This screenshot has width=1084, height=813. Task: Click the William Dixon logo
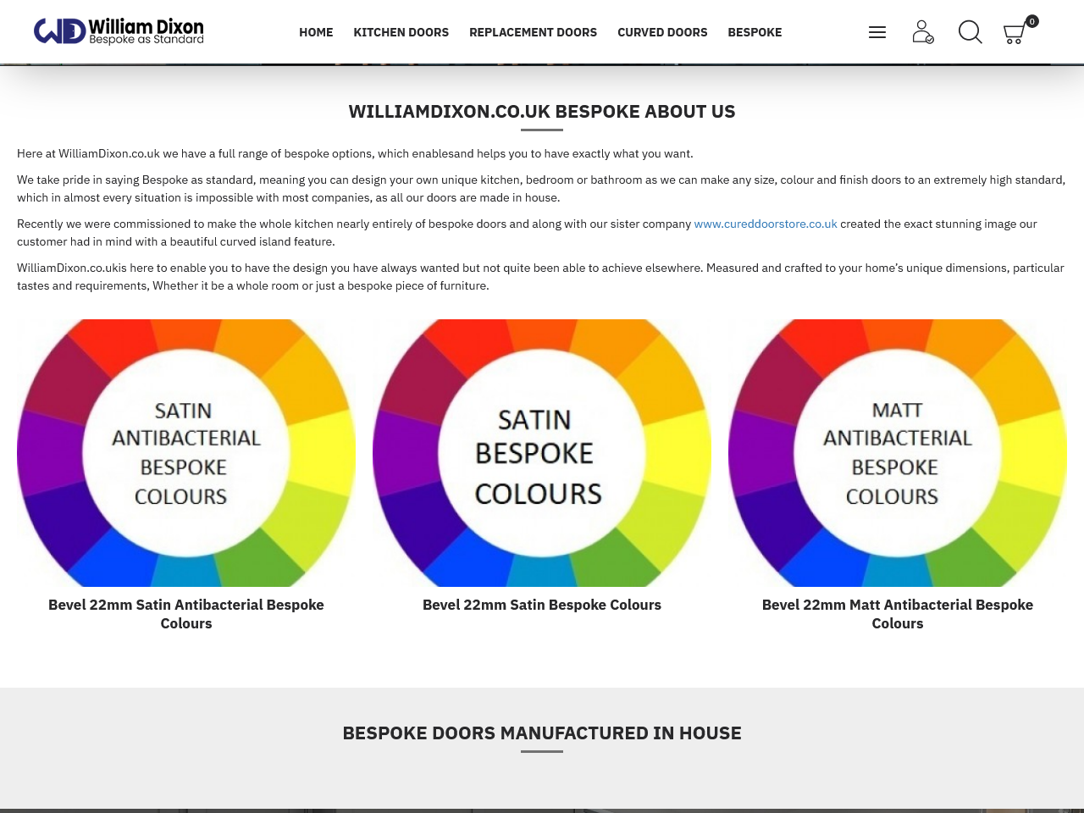click(119, 31)
